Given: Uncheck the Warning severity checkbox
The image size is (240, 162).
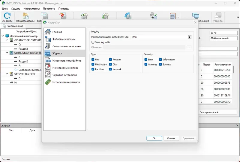Looking at the screenshot, I should [146, 64].
